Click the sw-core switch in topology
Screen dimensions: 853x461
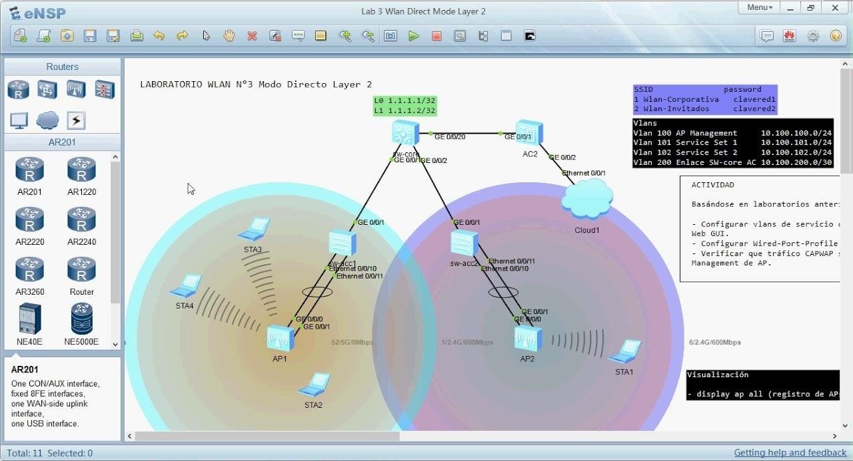point(405,134)
